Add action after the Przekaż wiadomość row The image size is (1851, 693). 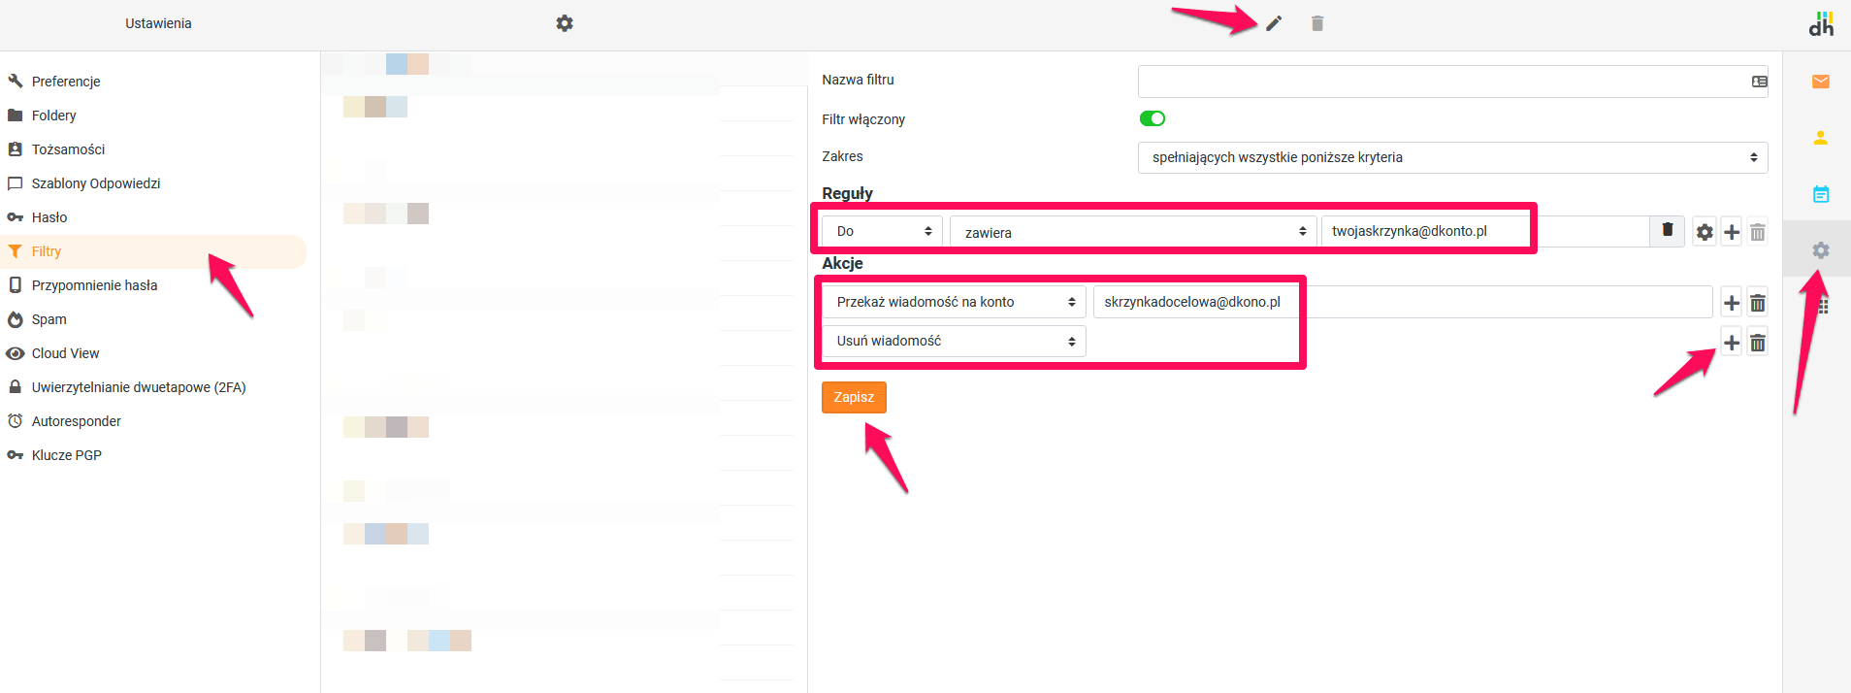(1732, 303)
